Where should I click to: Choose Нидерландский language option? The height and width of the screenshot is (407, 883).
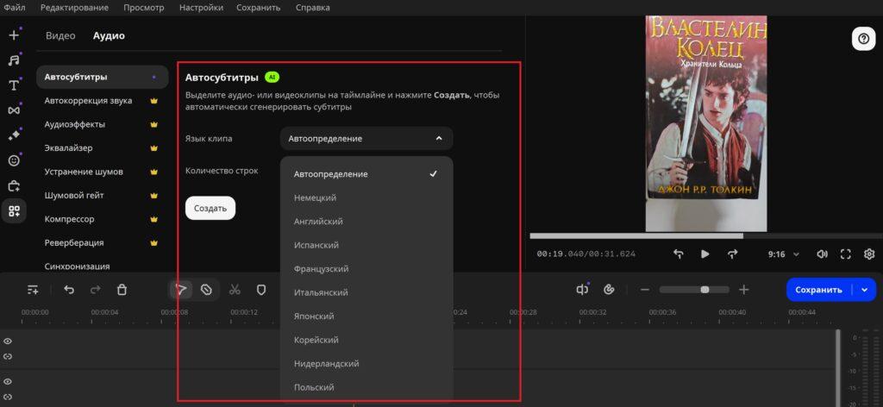coord(366,363)
